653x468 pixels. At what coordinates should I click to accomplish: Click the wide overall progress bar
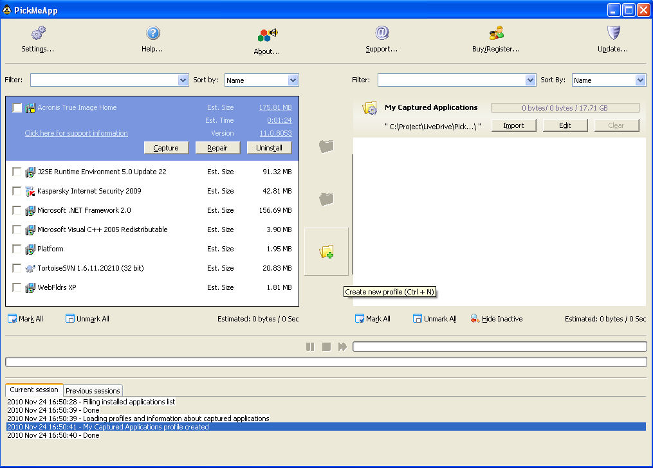click(326, 362)
